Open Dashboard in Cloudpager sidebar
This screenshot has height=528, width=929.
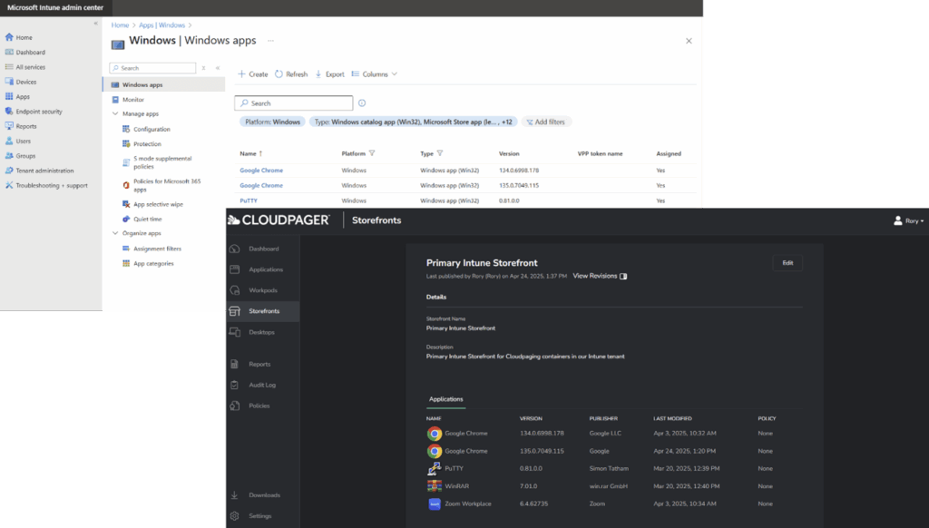[263, 249]
